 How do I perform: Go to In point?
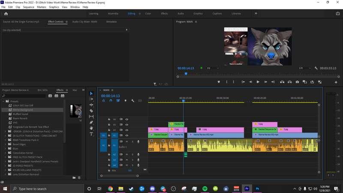243,82
